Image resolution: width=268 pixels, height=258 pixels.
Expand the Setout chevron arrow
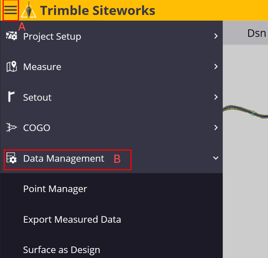coord(216,97)
